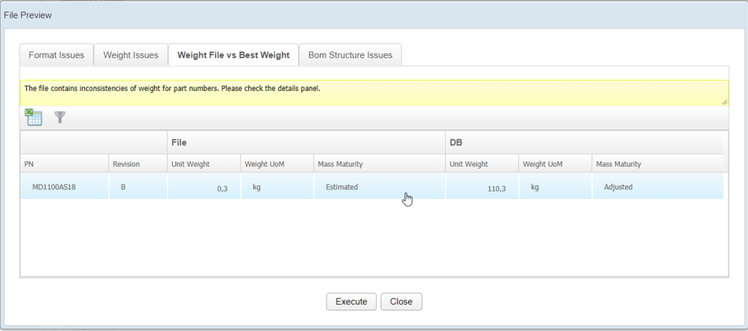Go to the Bom Structure Issues tab
This screenshot has height=331, width=748.
tap(350, 55)
